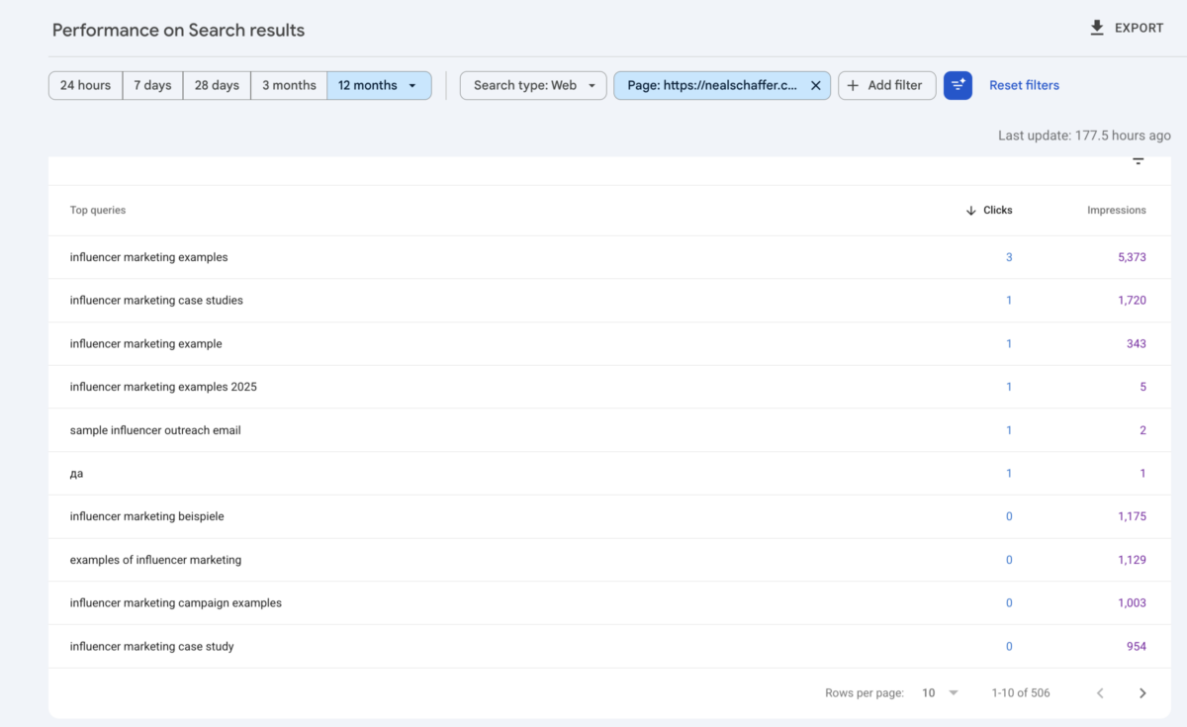
Task: Select the 28 days date range
Action: pyautogui.click(x=217, y=85)
